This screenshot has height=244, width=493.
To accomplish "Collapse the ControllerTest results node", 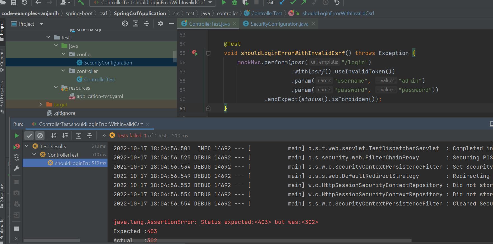I will pos(34,154).
